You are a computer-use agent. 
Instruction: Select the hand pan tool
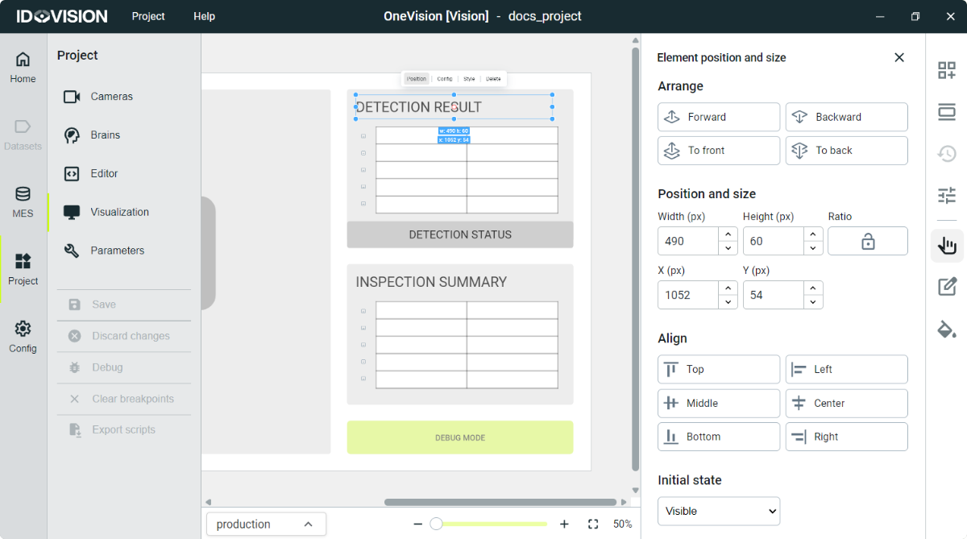click(x=947, y=247)
